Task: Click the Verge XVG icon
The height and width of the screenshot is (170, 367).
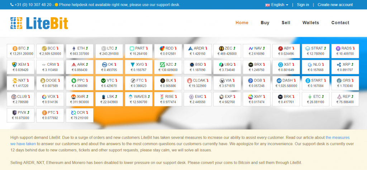Action: pos(133,65)
